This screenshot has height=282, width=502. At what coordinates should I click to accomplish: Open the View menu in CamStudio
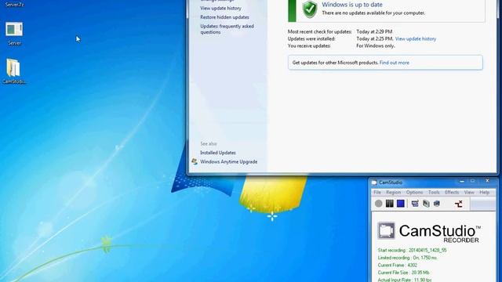pyautogui.click(x=469, y=192)
